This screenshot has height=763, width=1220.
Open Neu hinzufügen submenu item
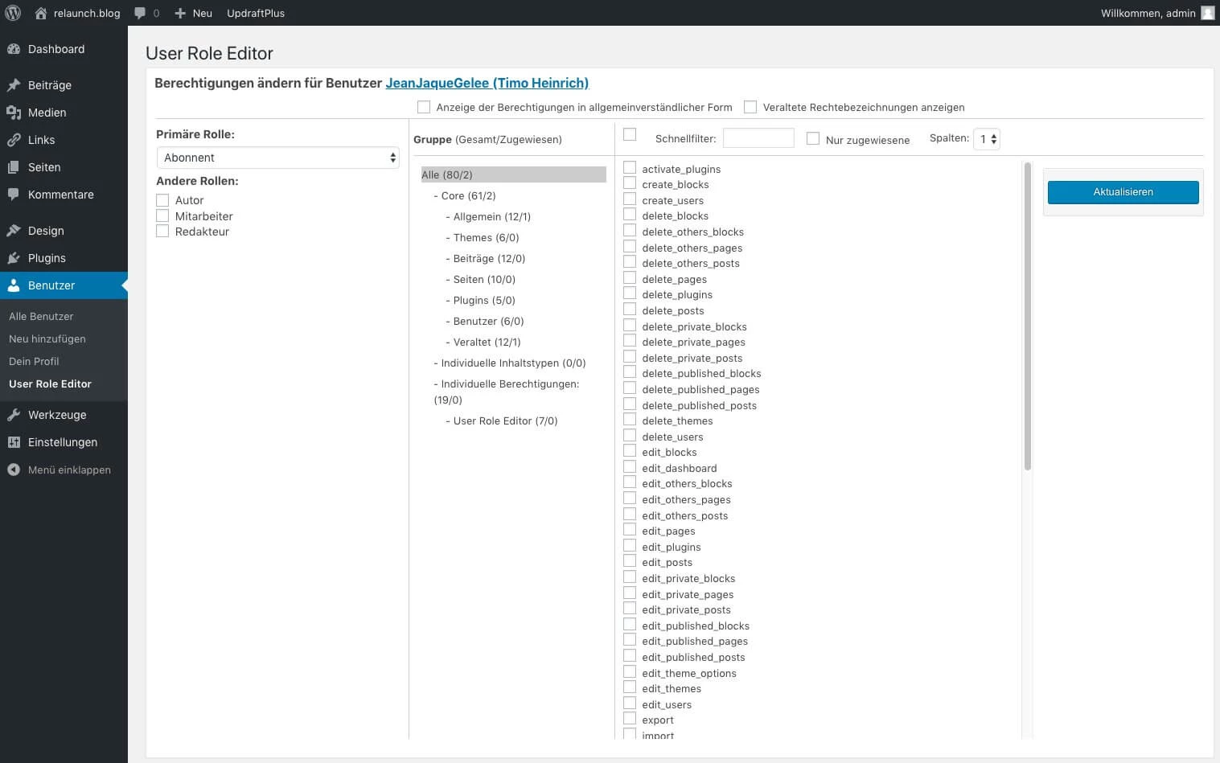click(47, 338)
